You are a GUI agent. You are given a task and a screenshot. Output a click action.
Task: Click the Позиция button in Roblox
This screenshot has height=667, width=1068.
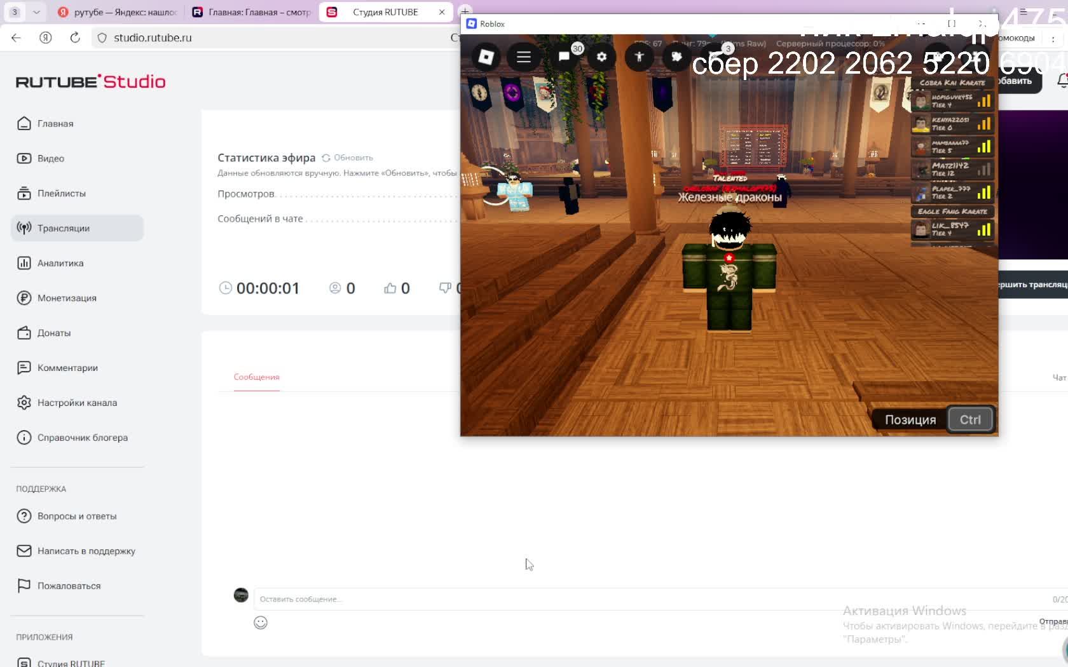910,420
